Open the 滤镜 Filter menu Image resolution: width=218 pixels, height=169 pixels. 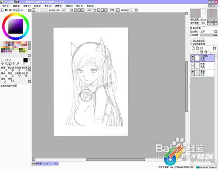tap(58, 6)
